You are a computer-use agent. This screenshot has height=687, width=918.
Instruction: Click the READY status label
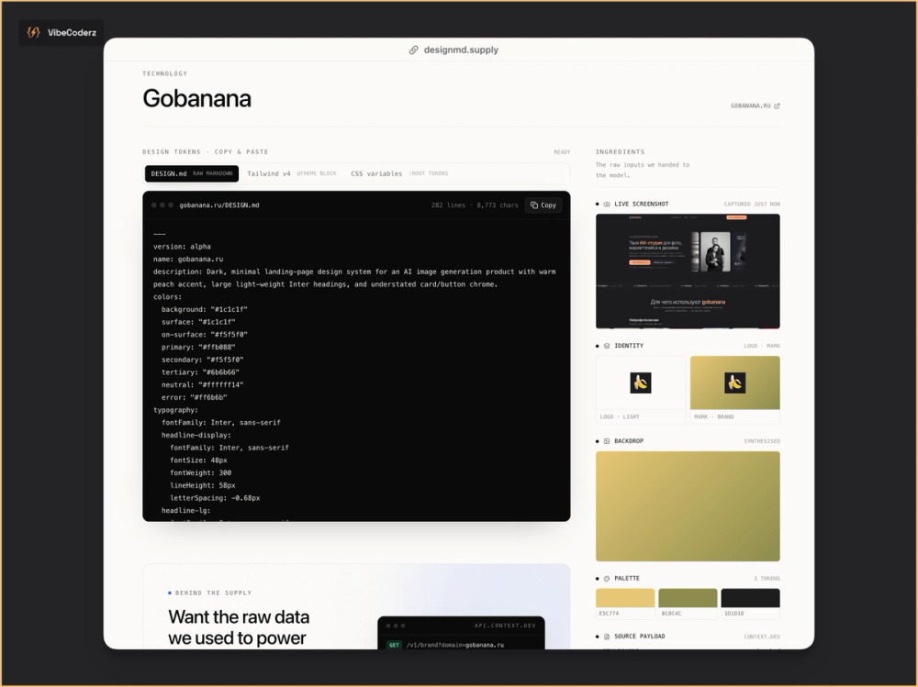[562, 152]
